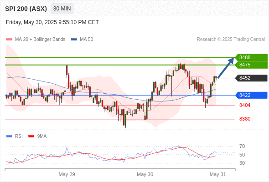The width and height of the screenshot is (269, 182).
Task: Click the 8404 support price label
Action: click(x=245, y=105)
